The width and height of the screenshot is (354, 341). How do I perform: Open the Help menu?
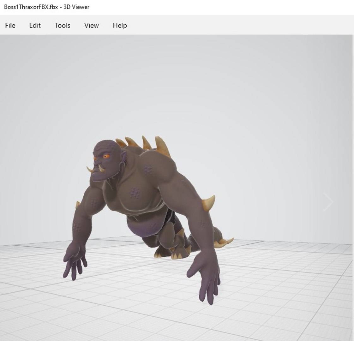(120, 25)
